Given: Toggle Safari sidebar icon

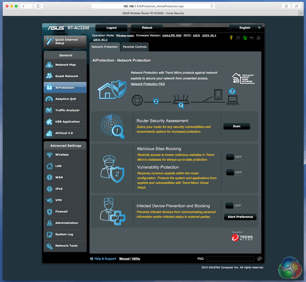Looking at the screenshot, I should click(x=39, y=6).
